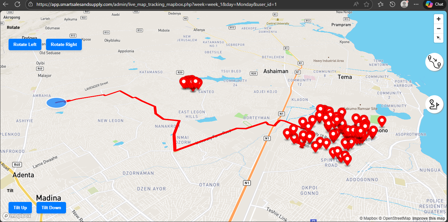Reset map bearing with the compass arrow icon

[438, 38]
